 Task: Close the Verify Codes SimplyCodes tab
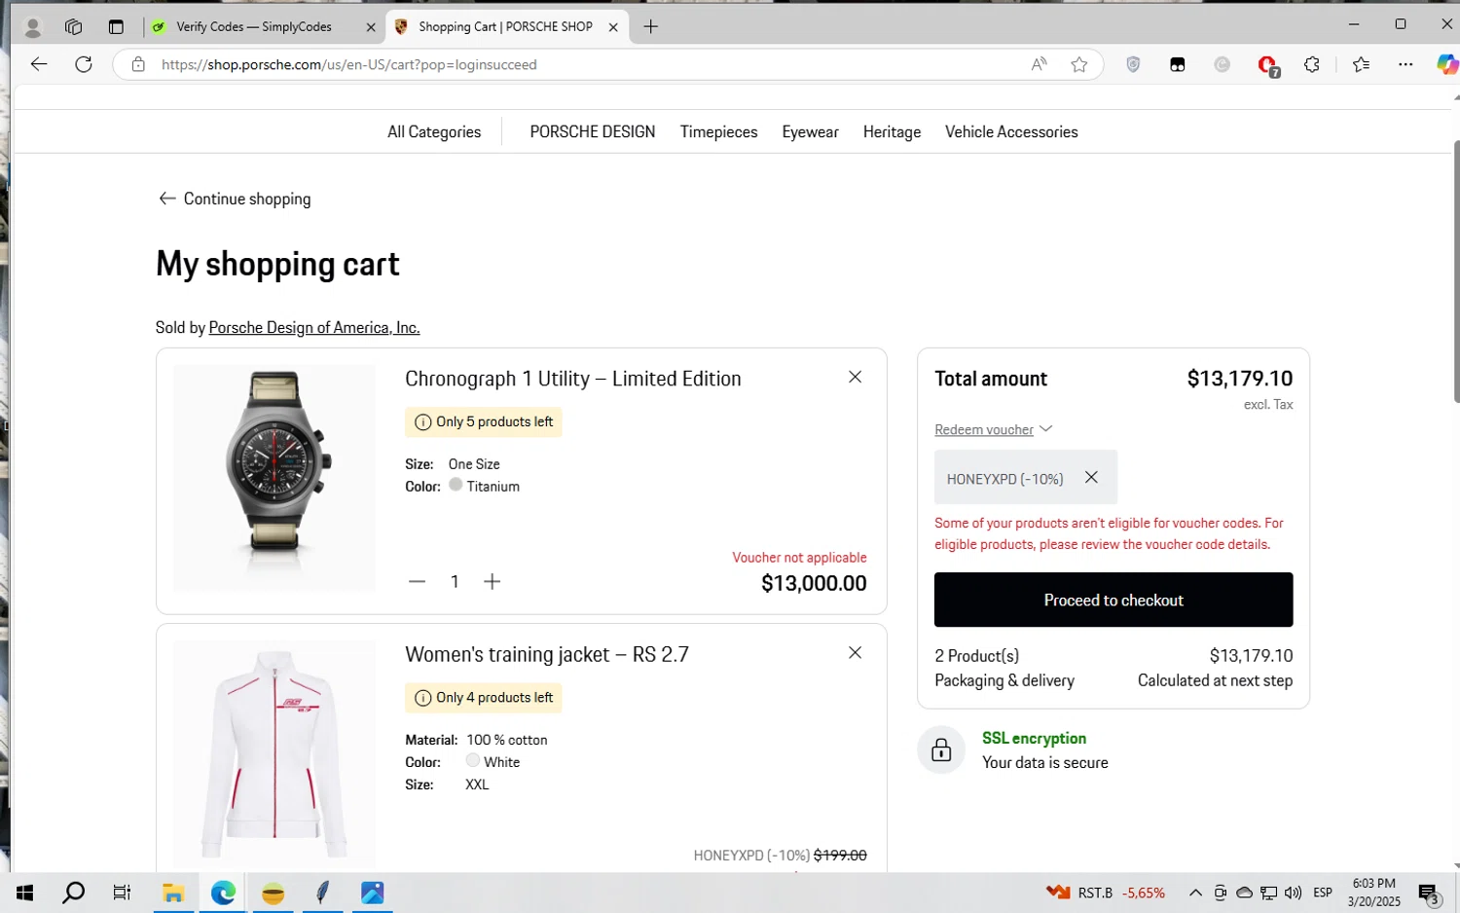370,27
